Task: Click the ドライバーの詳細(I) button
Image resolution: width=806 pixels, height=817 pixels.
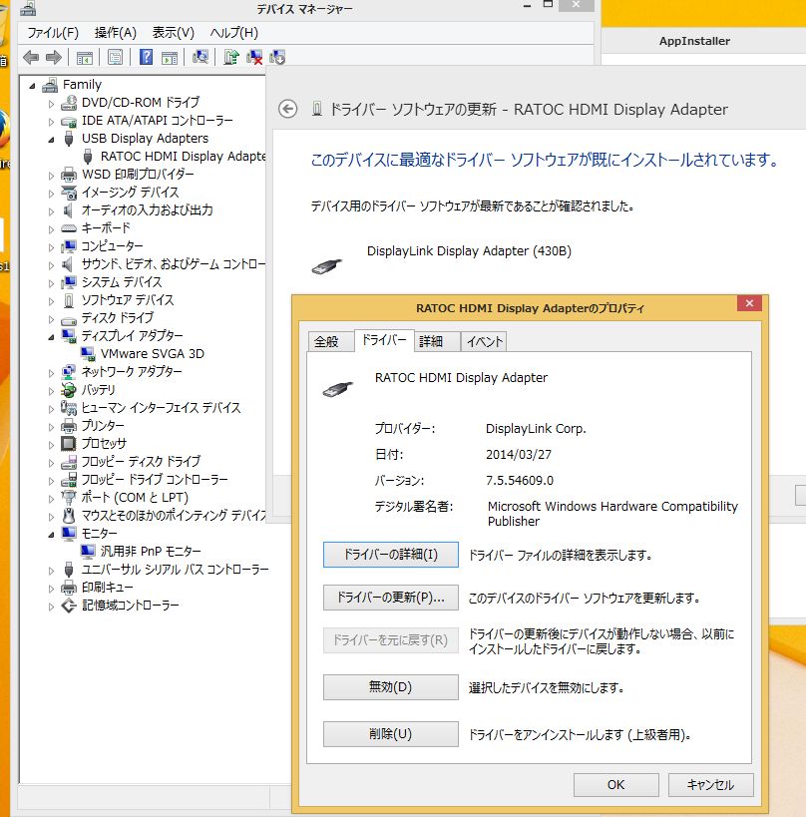Action: point(390,554)
